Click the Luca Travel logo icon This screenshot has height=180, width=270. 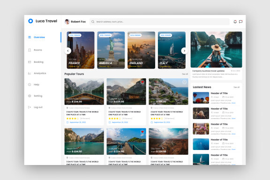30,21
